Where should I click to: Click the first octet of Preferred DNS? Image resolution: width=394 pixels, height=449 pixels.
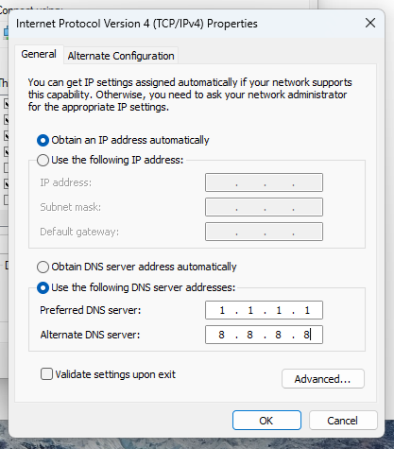click(x=222, y=310)
